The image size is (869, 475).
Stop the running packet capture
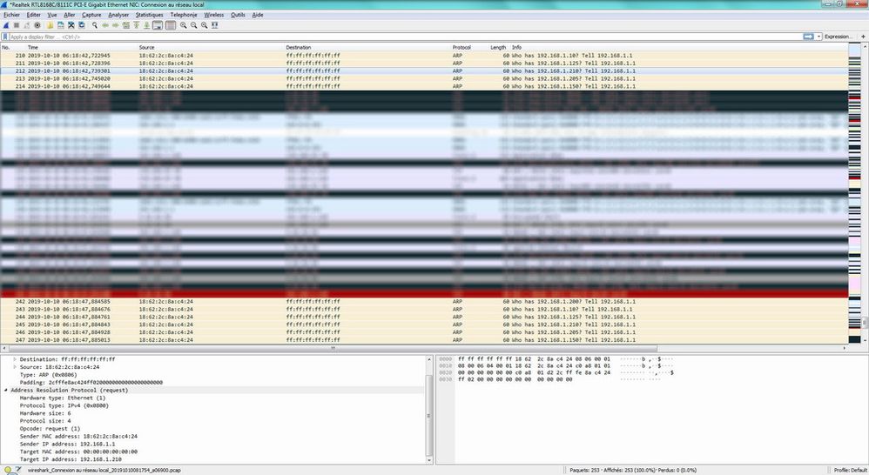(16, 25)
